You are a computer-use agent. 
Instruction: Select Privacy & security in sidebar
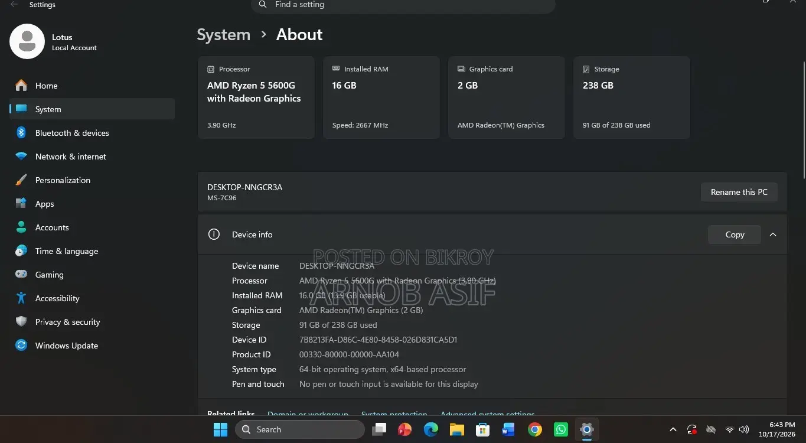pyautogui.click(x=92, y=322)
